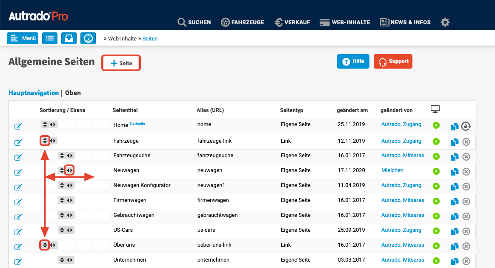495x268 pixels.
Task: Open the dashboard speedometer icon button
Action: pyautogui.click(x=88, y=38)
